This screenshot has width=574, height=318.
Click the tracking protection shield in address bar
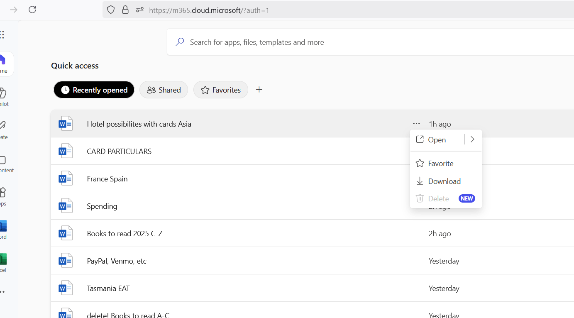click(110, 9)
